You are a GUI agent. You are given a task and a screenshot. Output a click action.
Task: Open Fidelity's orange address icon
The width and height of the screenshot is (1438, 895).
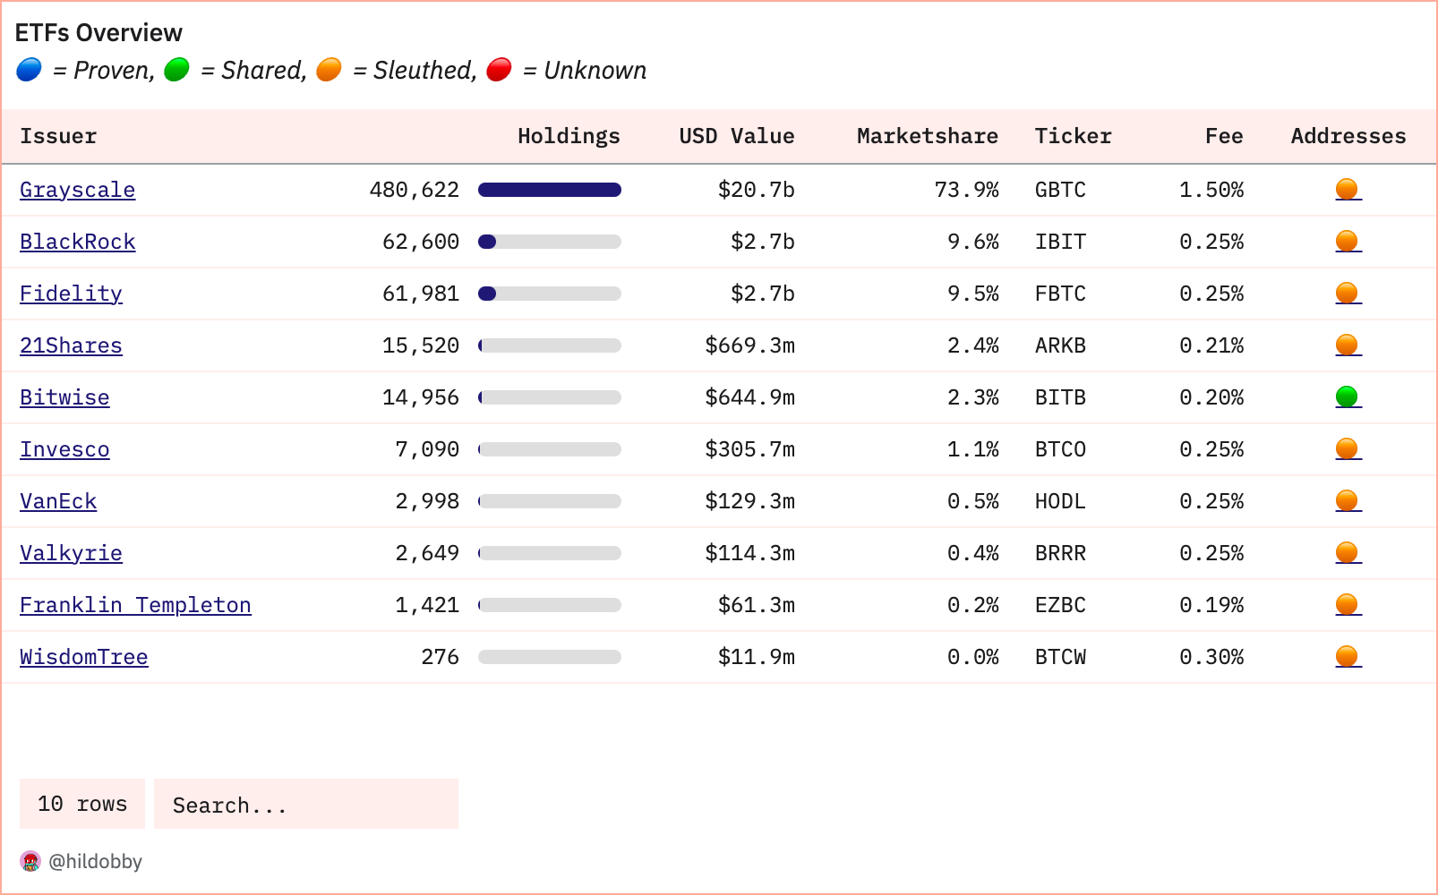coord(1348,294)
